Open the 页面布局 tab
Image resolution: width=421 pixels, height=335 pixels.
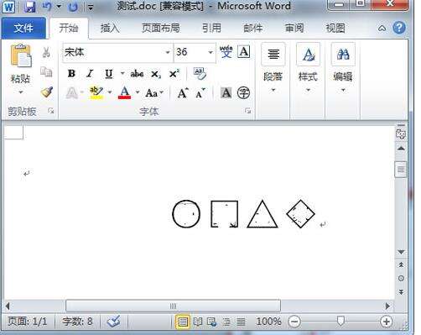[161, 28]
